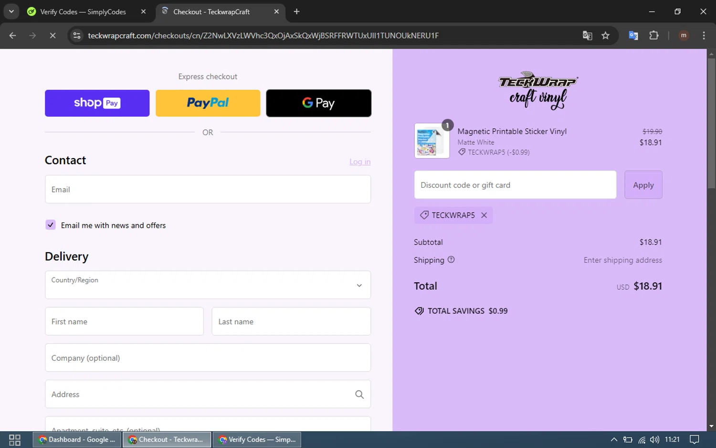Screen dimensions: 716x448
Task: Click the Magnetic Printable Sticker Vinyl title
Action: coord(512,131)
